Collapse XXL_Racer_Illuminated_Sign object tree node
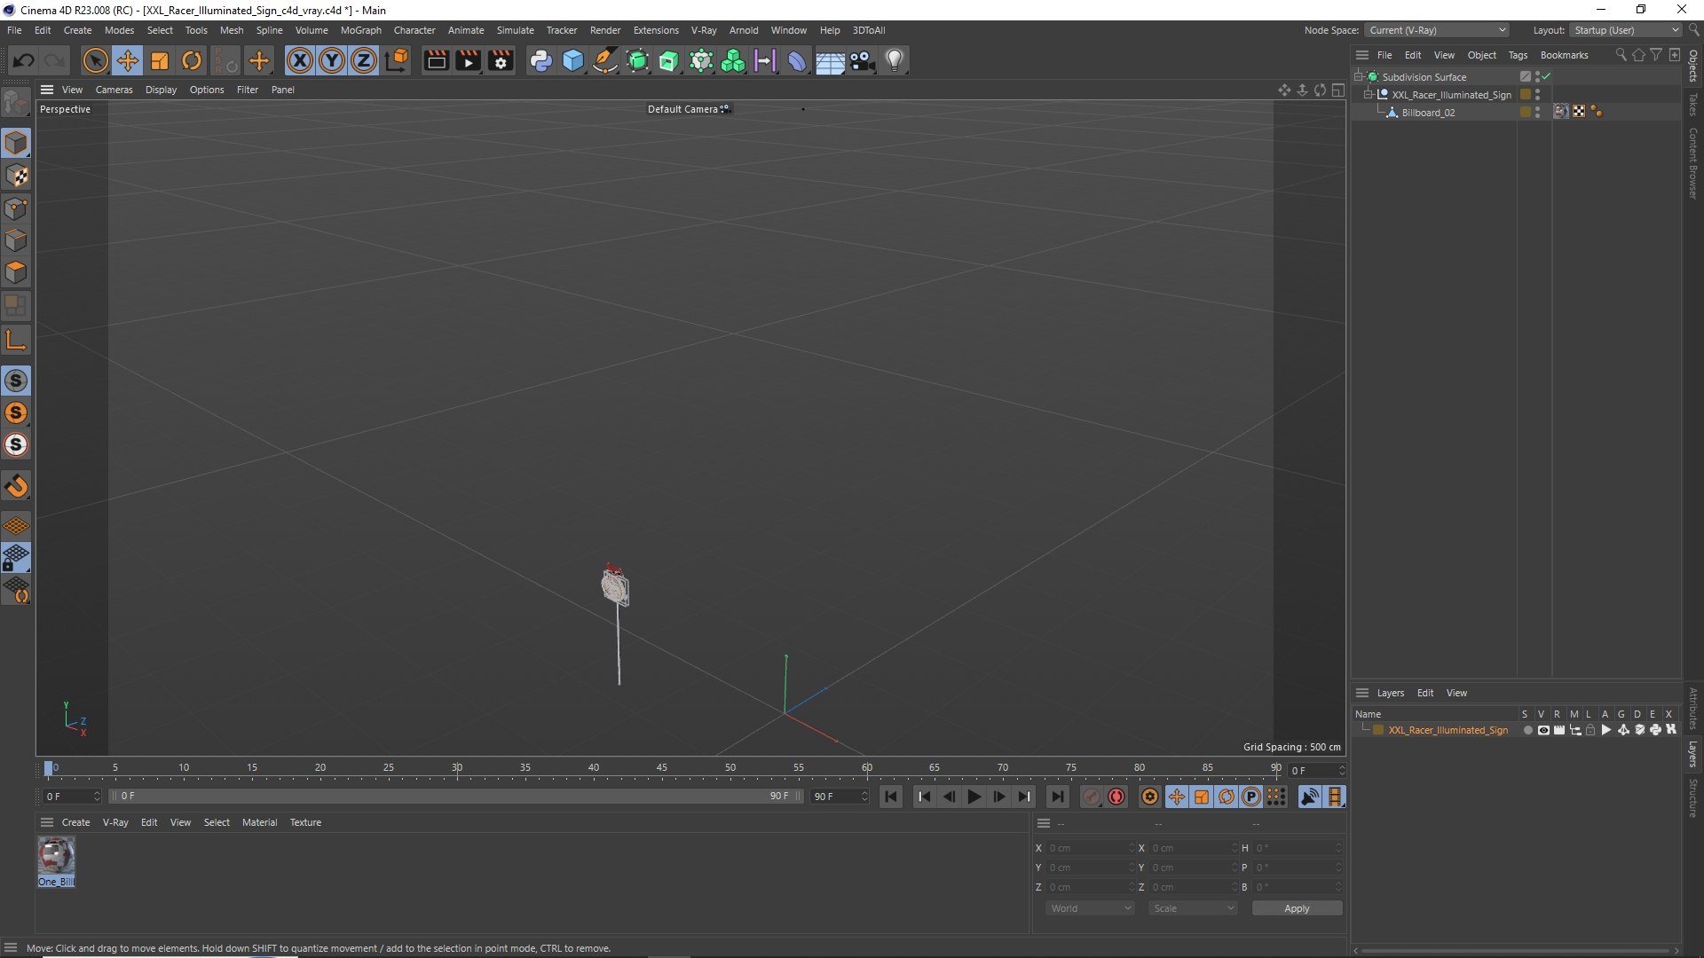Screen dimensions: 1704x958 1368,94
